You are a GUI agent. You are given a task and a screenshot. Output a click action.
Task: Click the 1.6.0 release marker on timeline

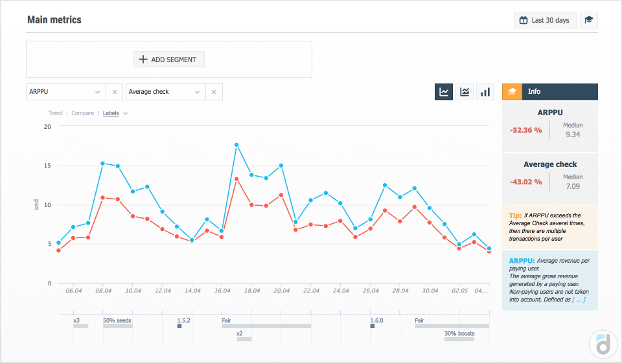[x=373, y=326]
